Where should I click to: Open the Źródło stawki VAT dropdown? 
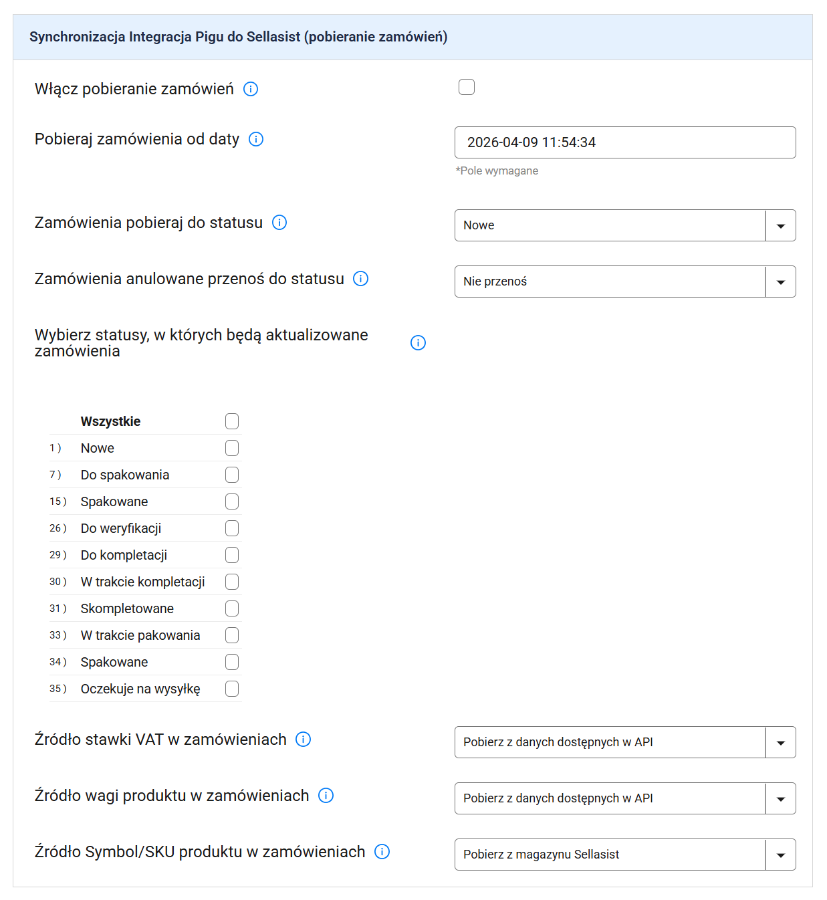624,742
